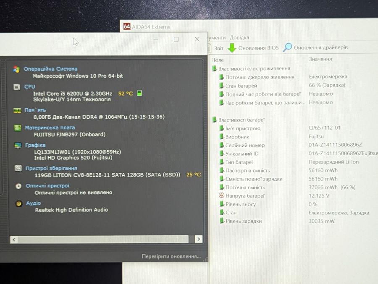Screen dimensions: 378x284
Task: Click the monitor icon beside Графіка
Action: [18, 146]
